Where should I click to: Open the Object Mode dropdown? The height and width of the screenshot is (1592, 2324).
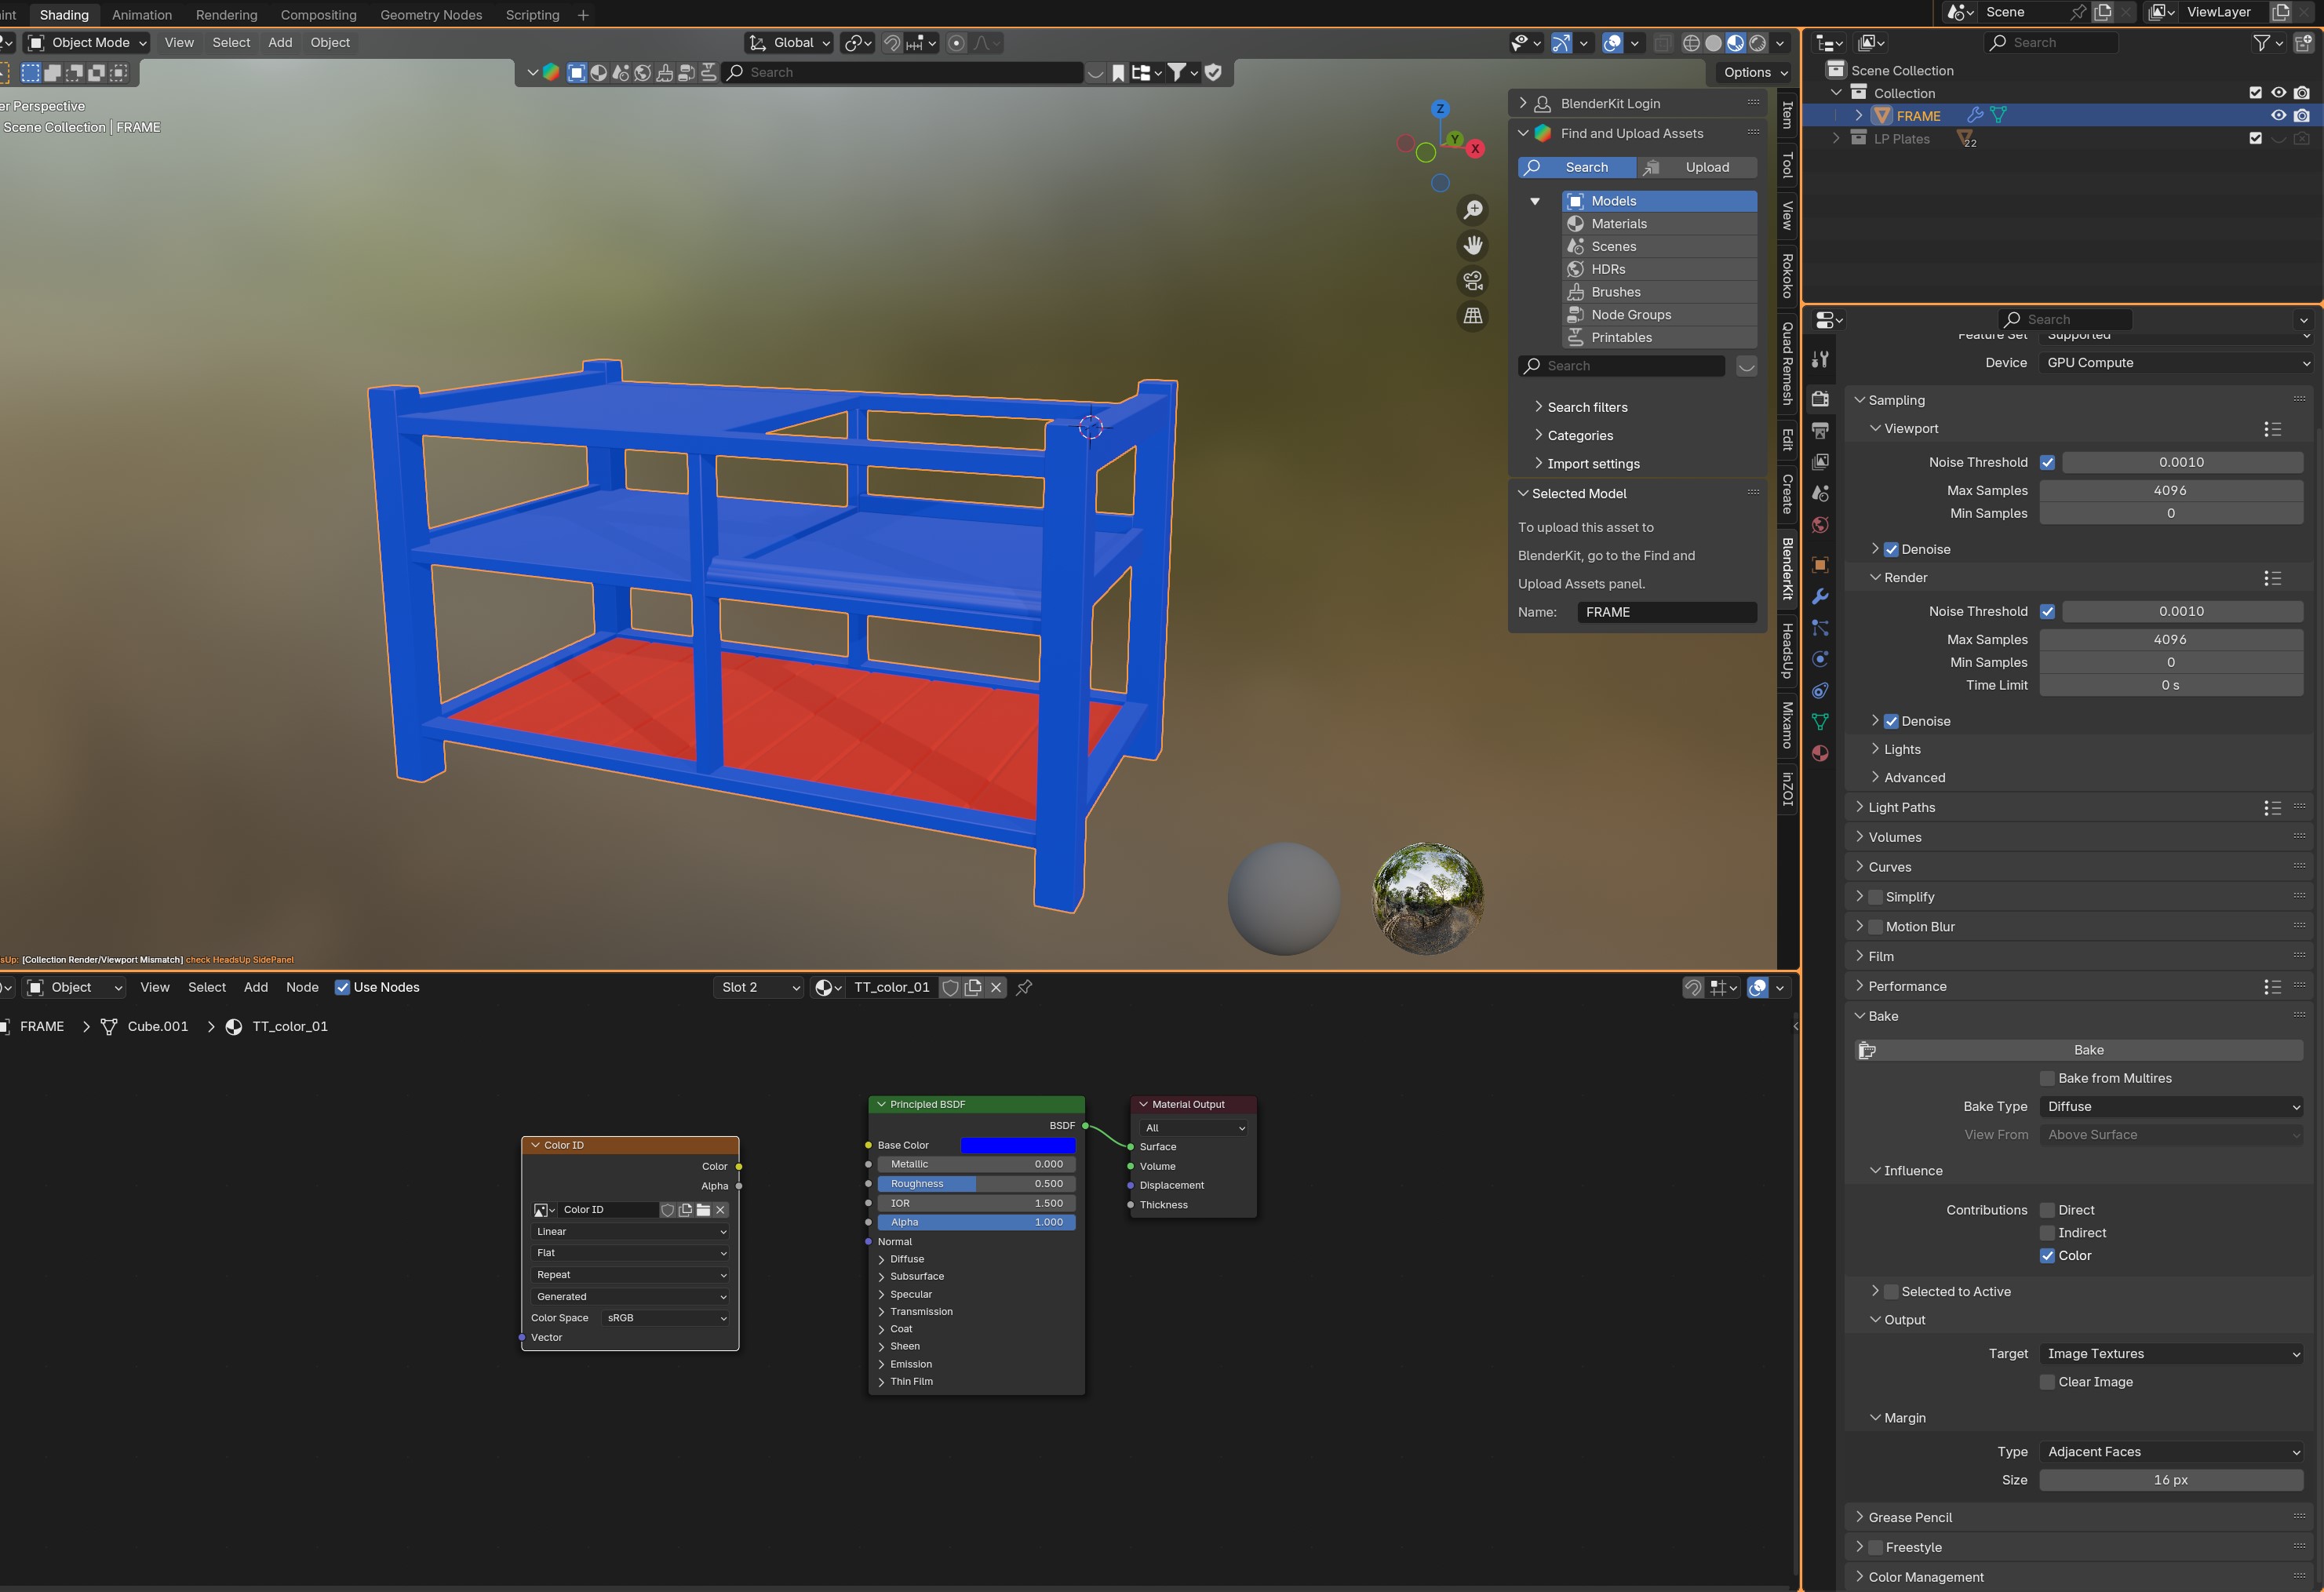click(x=87, y=43)
